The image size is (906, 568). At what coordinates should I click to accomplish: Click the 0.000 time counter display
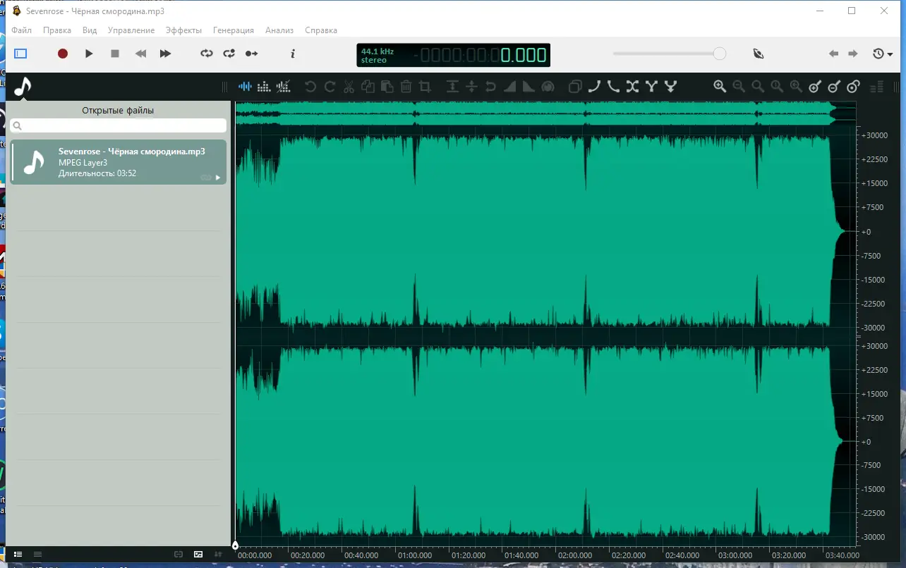click(524, 55)
